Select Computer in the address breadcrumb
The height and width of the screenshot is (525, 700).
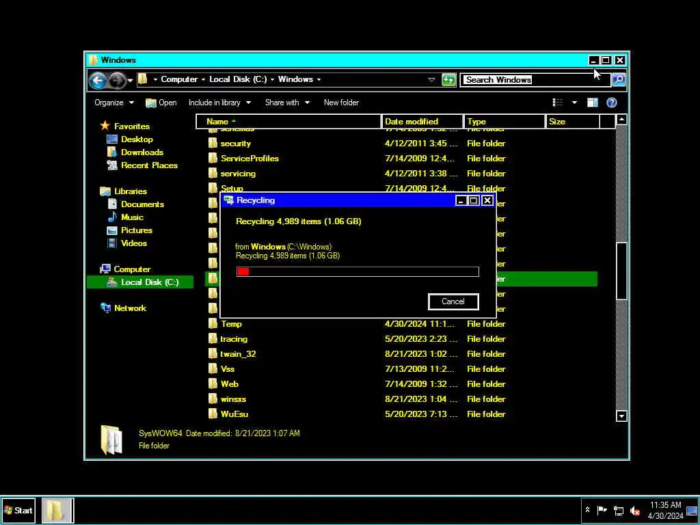179,79
